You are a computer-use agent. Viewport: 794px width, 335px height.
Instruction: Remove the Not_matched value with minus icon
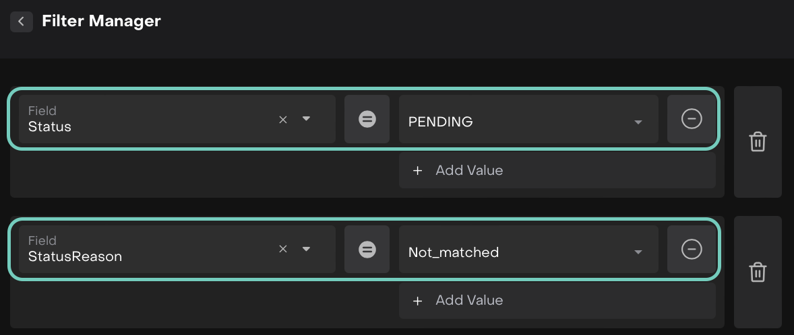pos(692,249)
